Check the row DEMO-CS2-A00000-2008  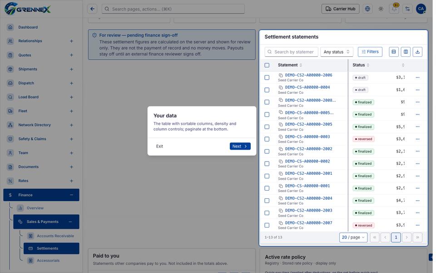267,102
